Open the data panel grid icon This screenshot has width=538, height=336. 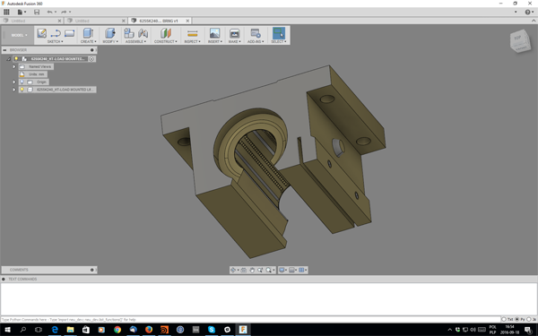6,12
